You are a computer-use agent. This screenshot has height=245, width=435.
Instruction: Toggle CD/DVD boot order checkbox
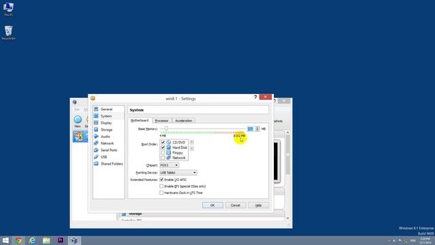[x=163, y=142]
